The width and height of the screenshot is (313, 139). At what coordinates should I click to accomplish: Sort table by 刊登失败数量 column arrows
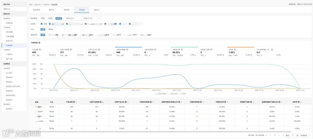pos(203,102)
